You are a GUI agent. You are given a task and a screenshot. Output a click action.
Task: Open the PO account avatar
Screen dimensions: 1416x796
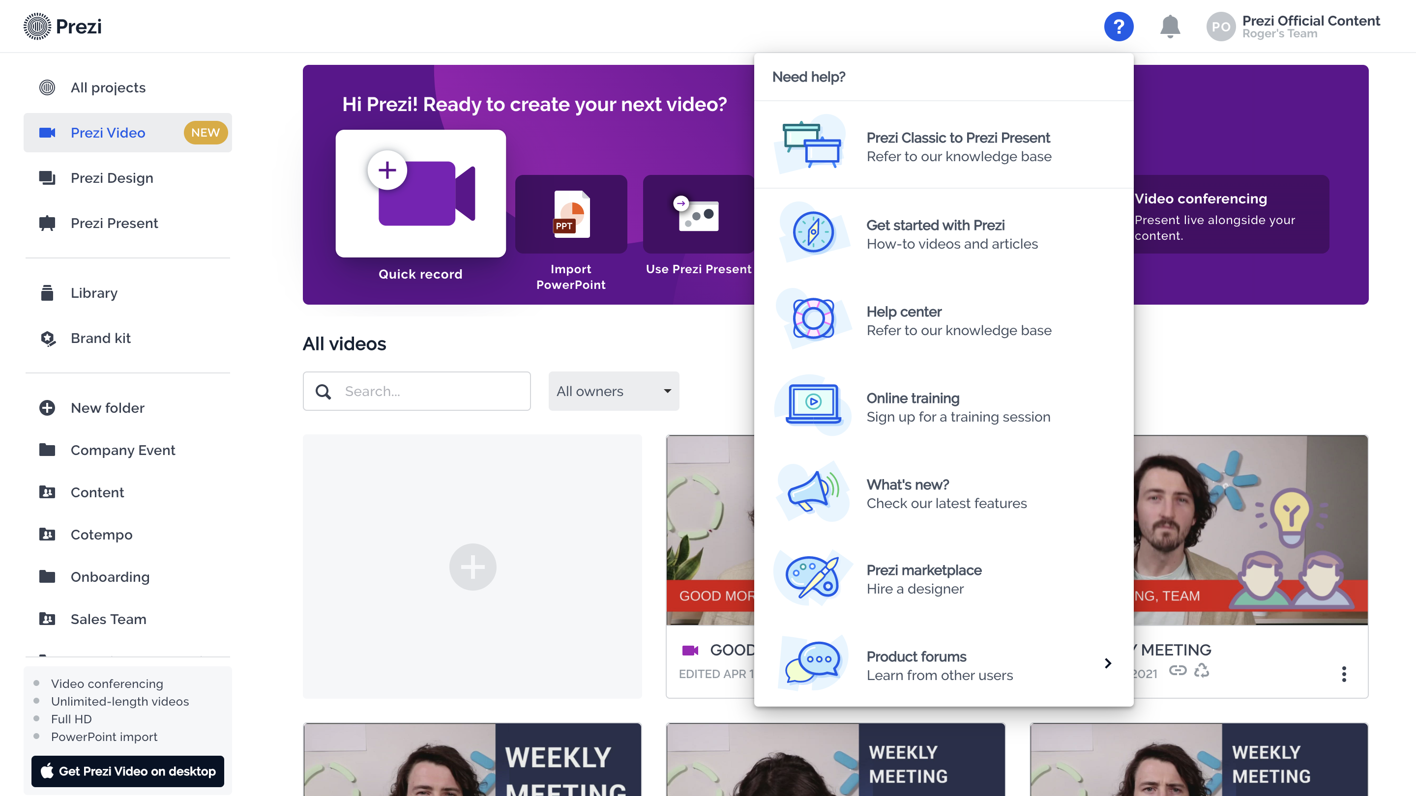1221,27
